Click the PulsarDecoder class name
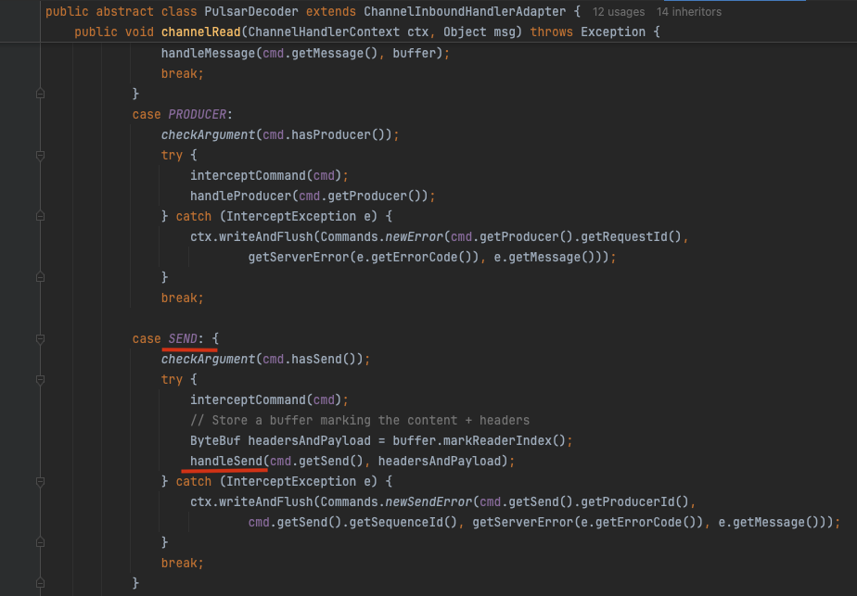 (251, 11)
